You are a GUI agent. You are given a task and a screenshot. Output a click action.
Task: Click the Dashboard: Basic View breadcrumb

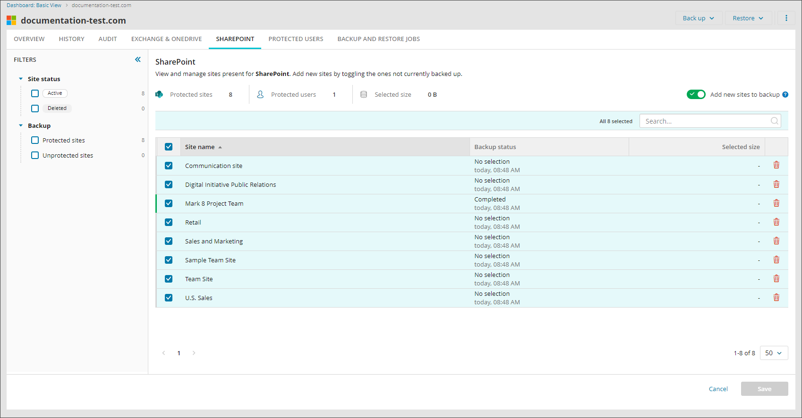[34, 5]
